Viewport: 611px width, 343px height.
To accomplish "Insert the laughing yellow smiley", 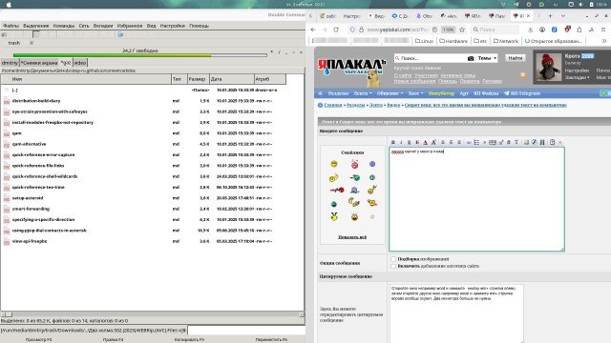I will click(334, 164).
